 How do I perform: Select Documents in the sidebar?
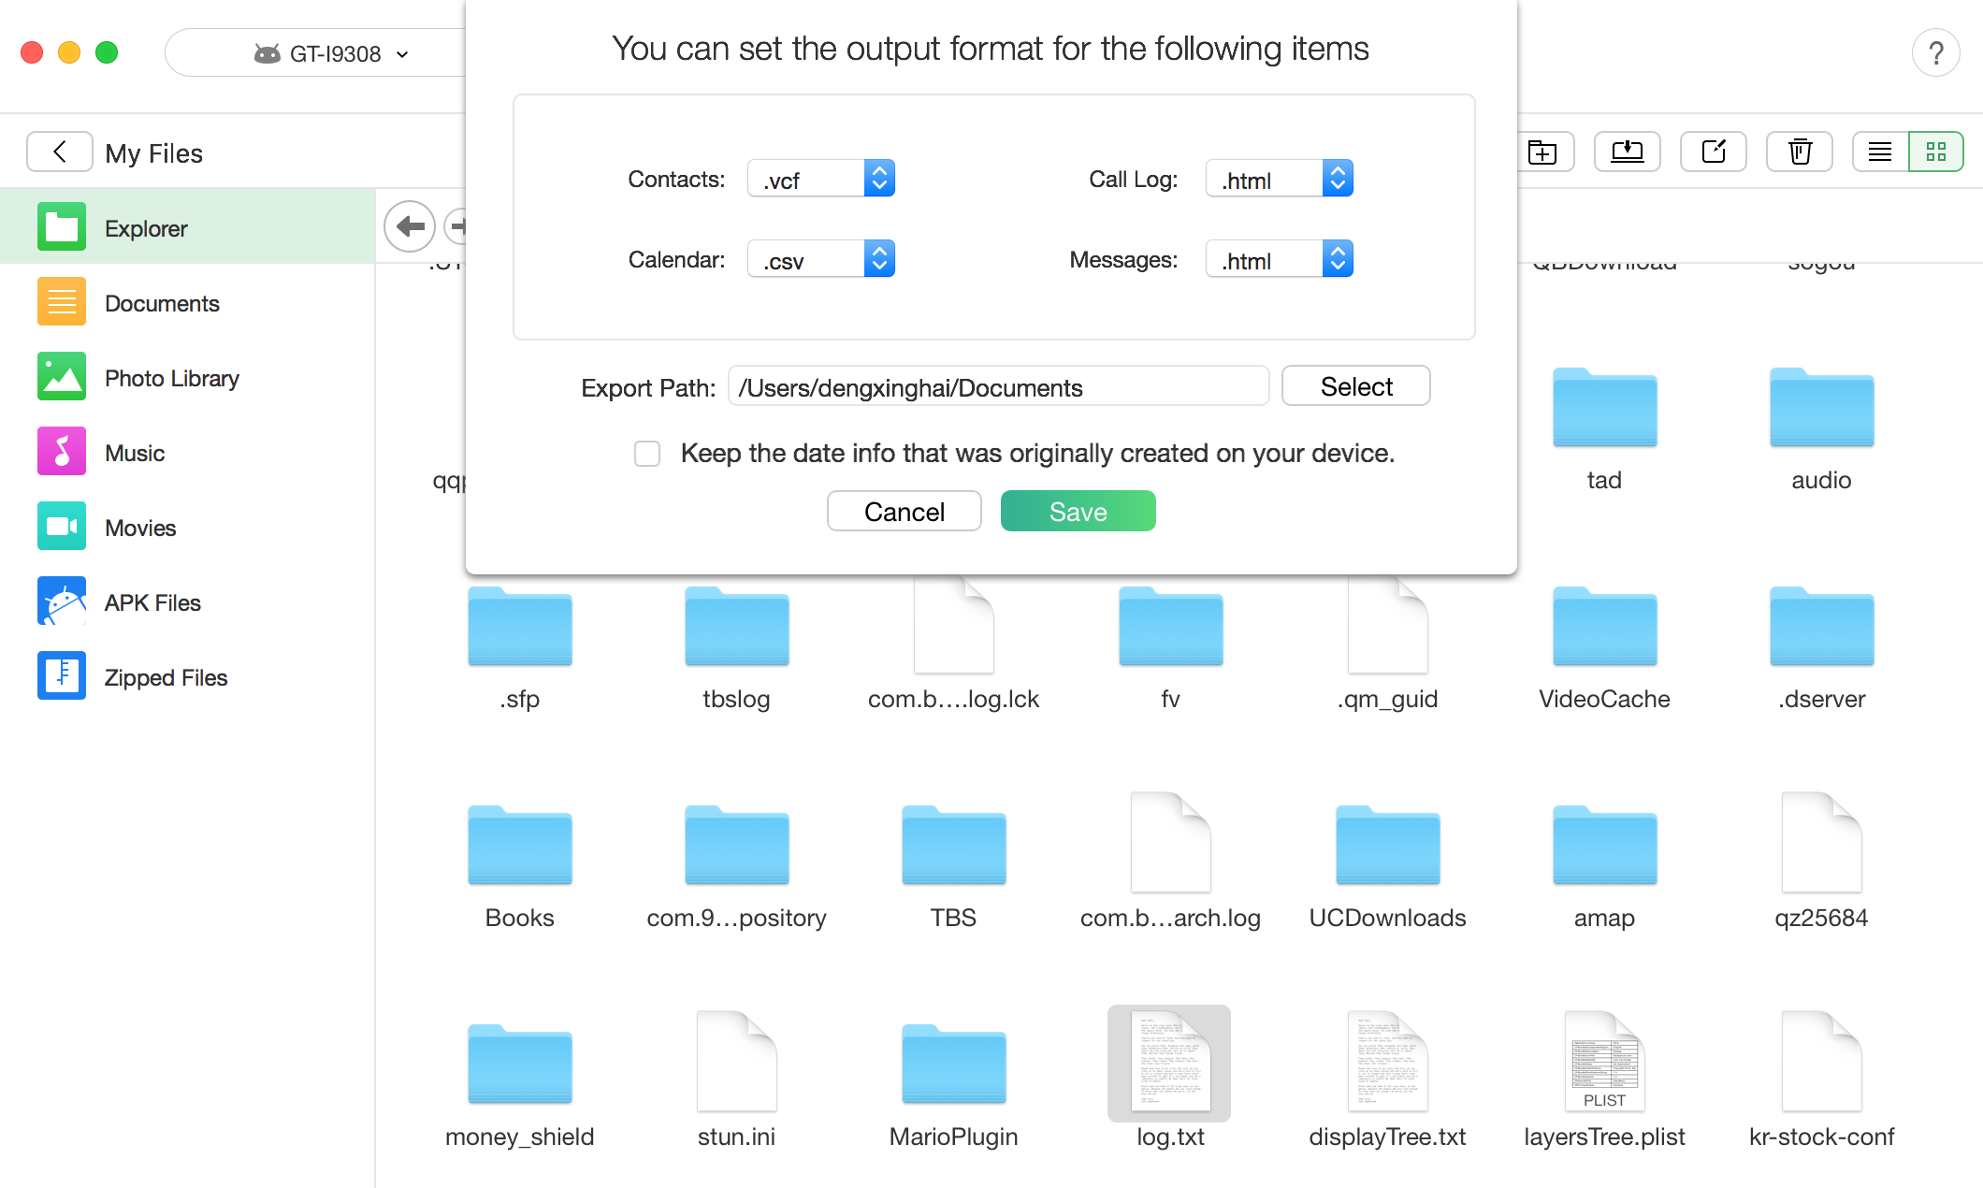(187, 302)
